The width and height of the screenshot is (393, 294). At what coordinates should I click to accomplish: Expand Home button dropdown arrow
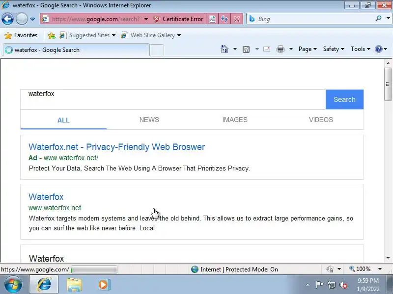[x=235, y=49]
